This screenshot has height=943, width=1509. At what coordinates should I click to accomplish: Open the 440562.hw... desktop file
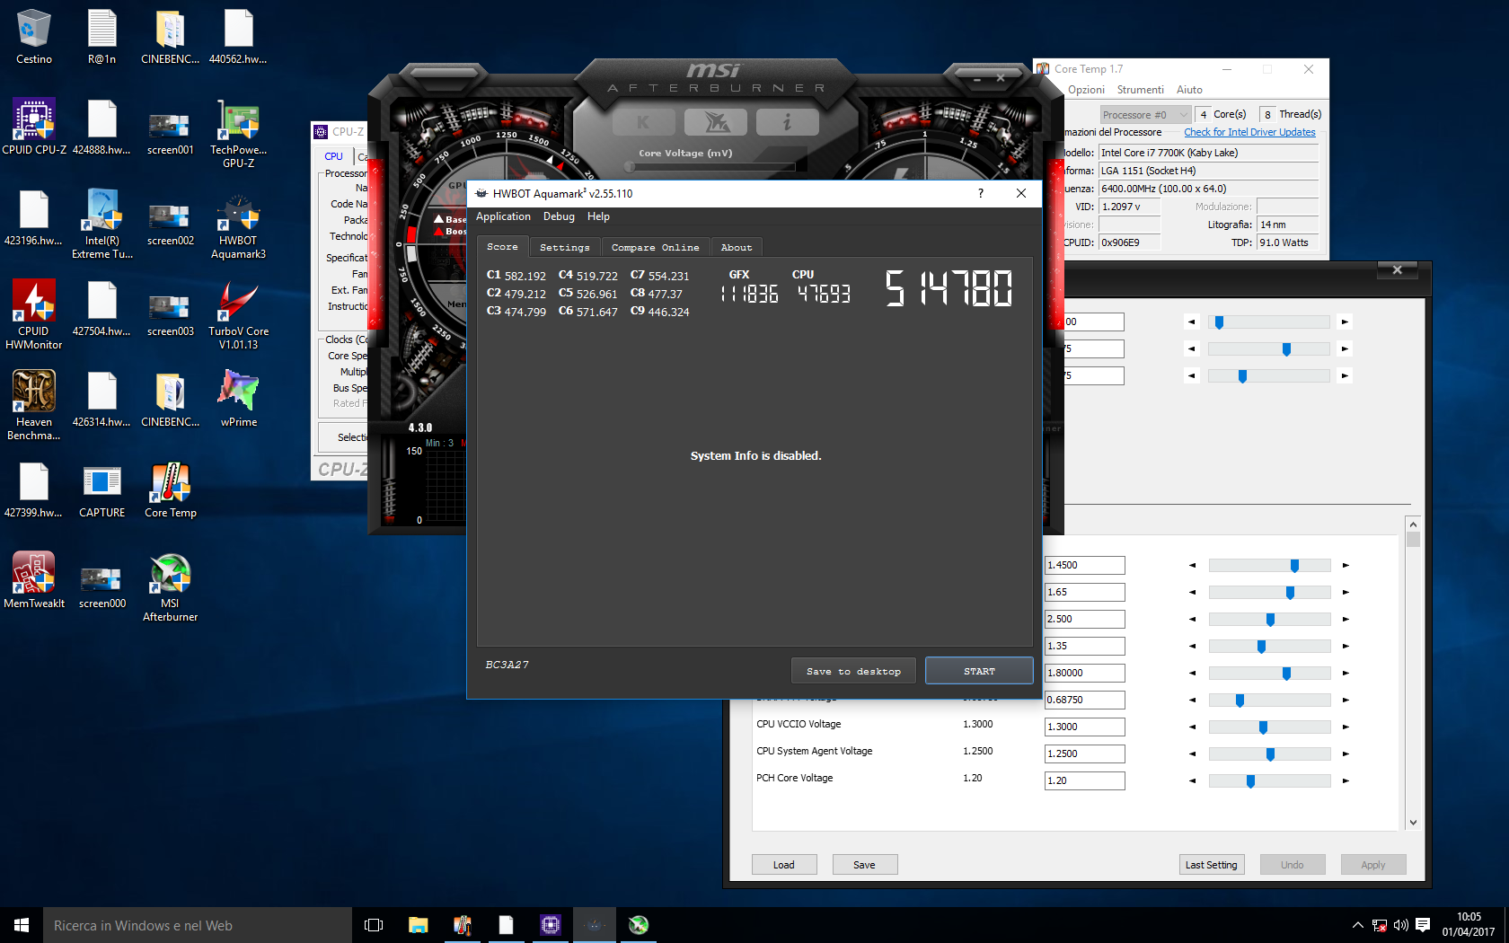tap(238, 36)
